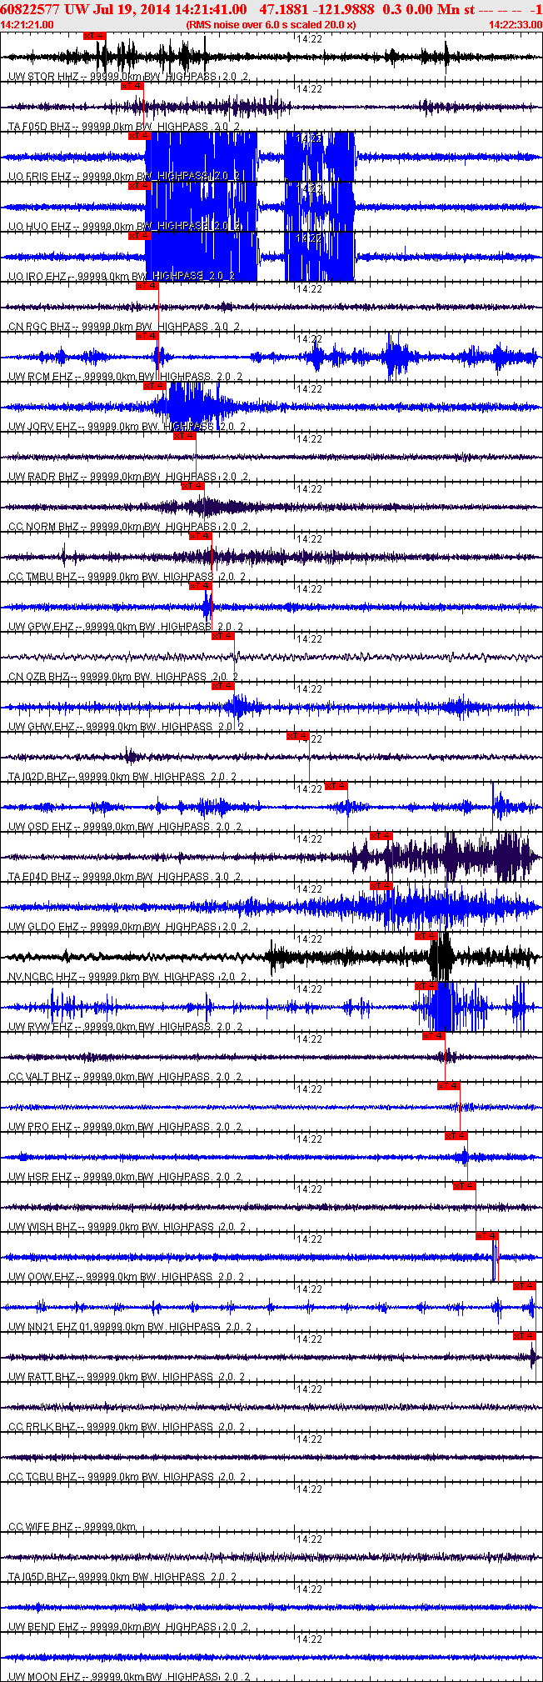Select the 'TA E04D BHZ' station label
The height and width of the screenshot is (1682, 543).
click(x=40, y=877)
